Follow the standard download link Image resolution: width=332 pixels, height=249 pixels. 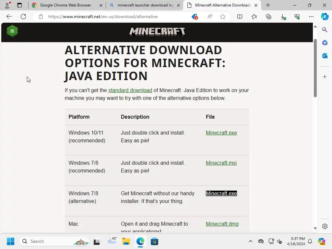tap(130, 90)
